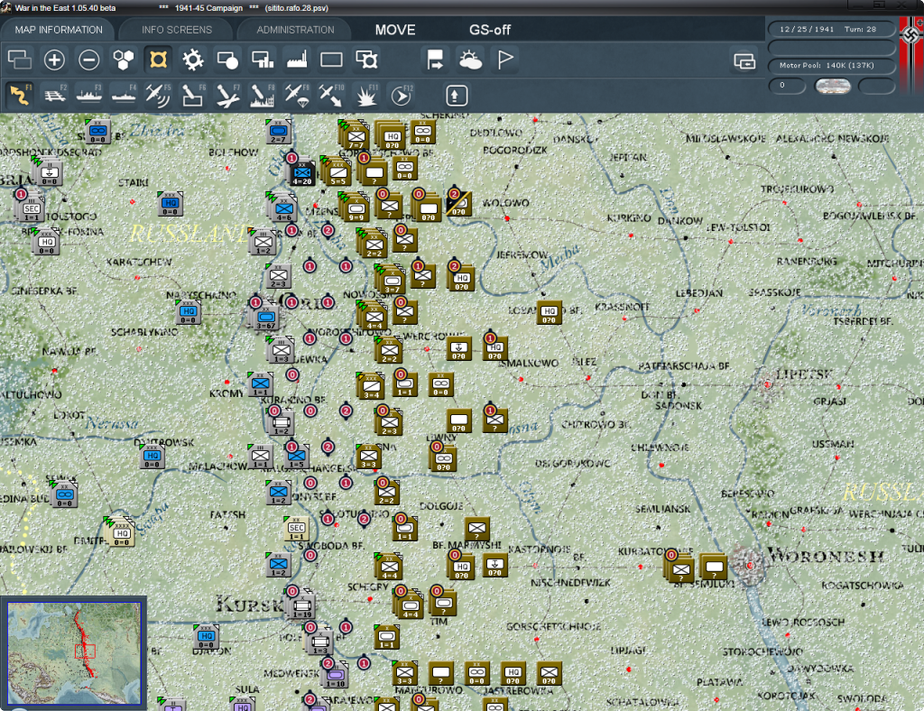This screenshot has height=711, width=924.
Task: Select the blue HQ counter near Djakon
Action: [x=207, y=637]
